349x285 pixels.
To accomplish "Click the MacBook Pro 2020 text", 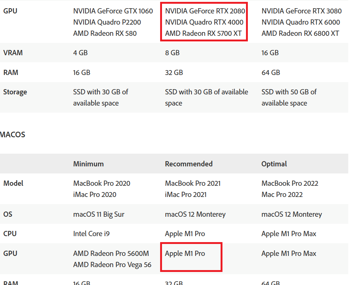I will pyautogui.click(x=102, y=183).
